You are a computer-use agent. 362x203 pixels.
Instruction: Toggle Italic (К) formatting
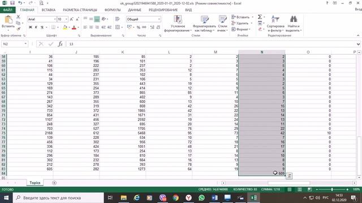point(36,27)
